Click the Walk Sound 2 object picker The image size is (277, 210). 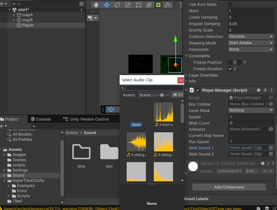click(271, 154)
